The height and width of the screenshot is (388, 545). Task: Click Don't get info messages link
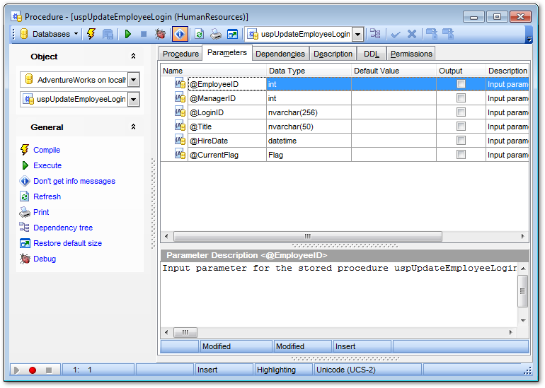[x=74, y=181]
